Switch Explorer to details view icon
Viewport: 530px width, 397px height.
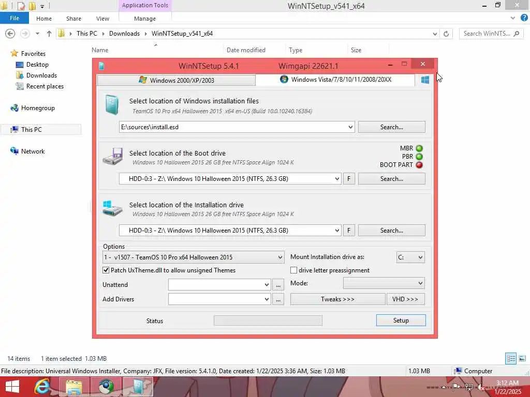tap(511, 359)
